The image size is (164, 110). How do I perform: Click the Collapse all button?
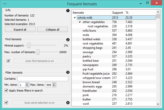52,30
